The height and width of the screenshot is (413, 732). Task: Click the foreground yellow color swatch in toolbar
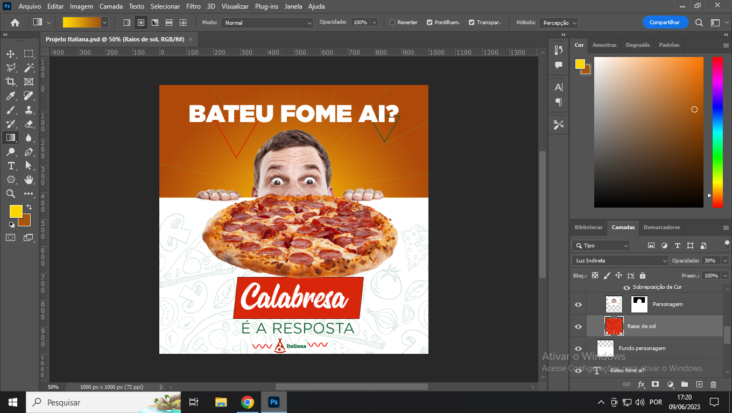[x=16, y=211]
